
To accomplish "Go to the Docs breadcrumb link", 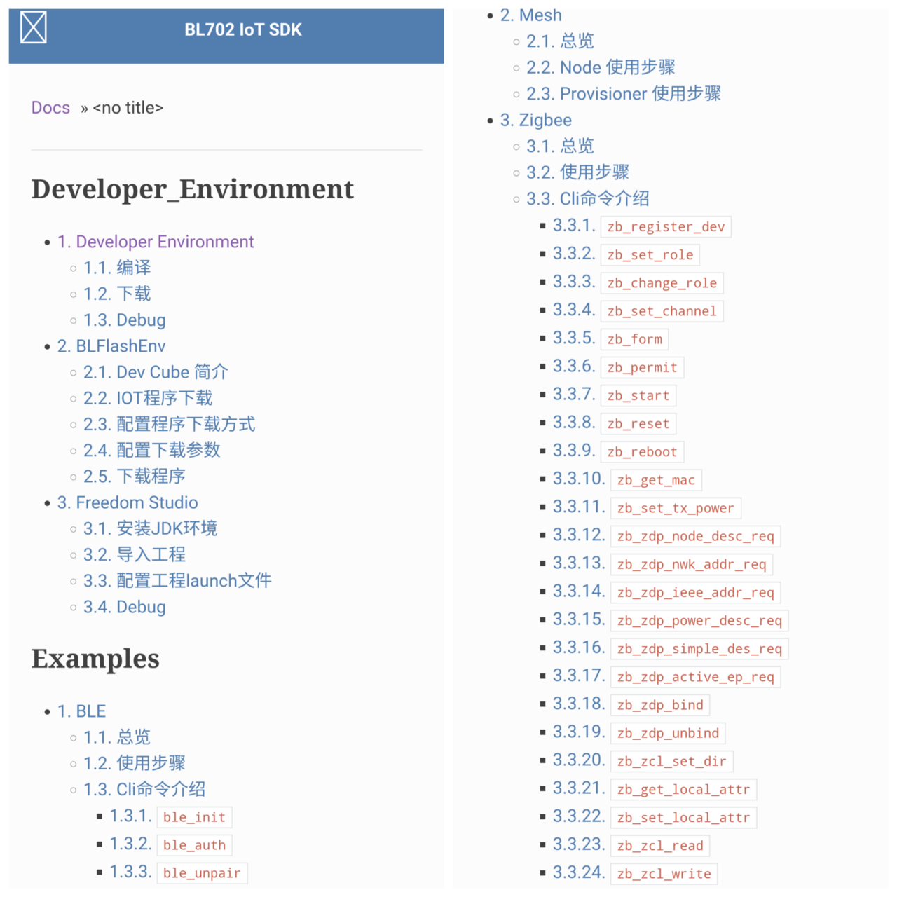I will coord(50,108).
